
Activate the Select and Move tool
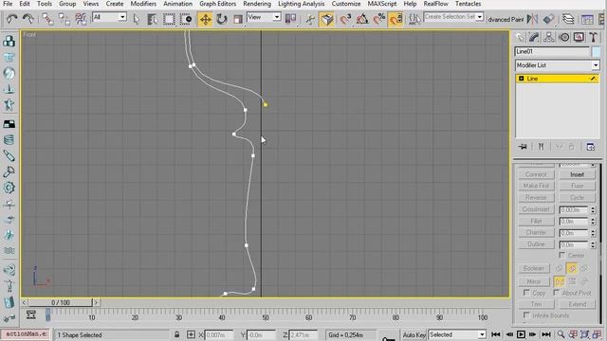[205, 19]
